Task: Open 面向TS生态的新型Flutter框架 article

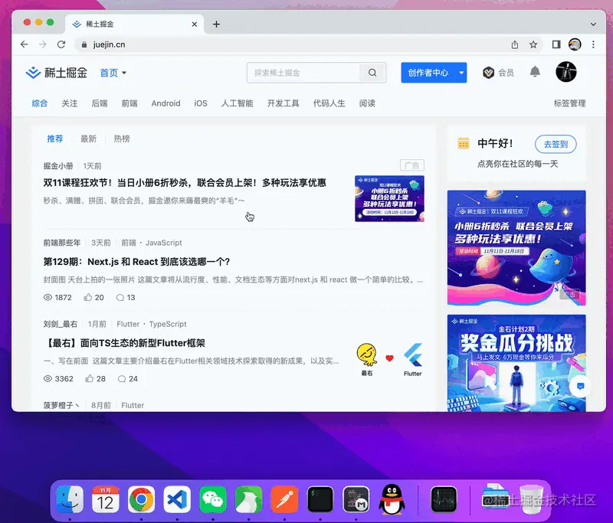Action: pos(124,343)
